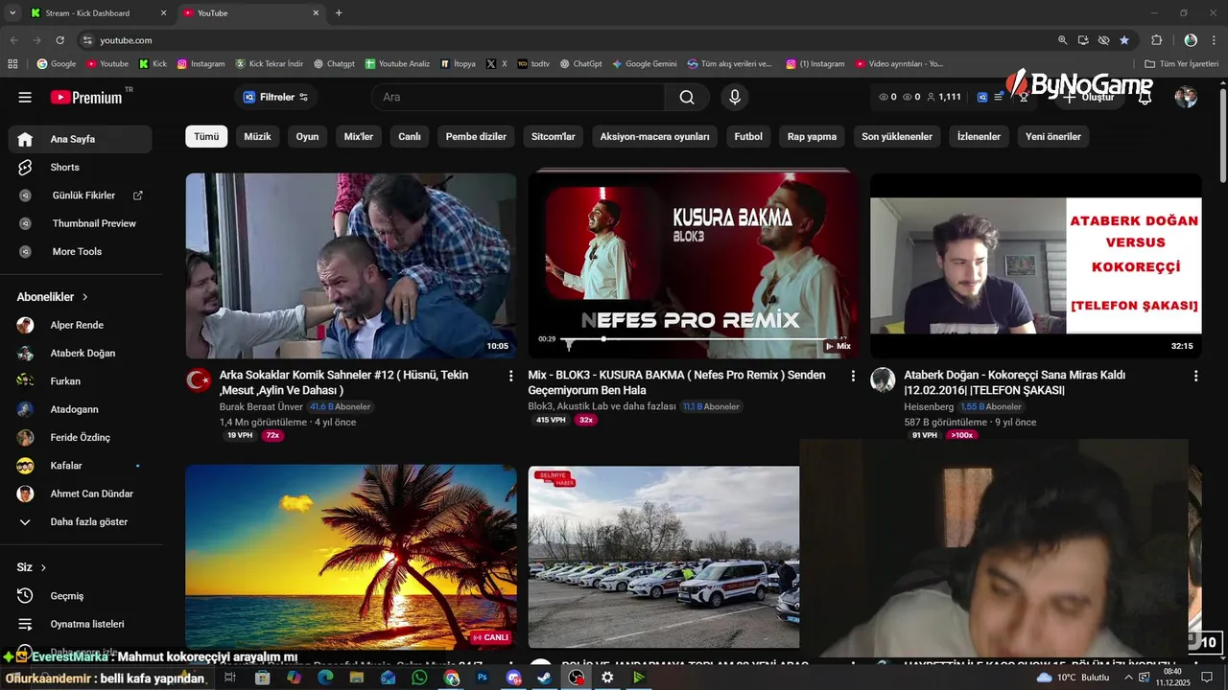Click Burak Beraat Ünver channel avatar
This screenshot has height=690, width=1228.
coord(199,380)
